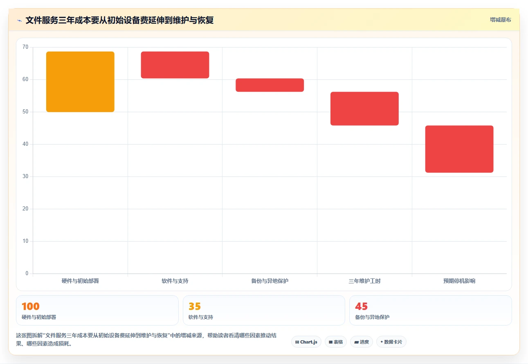The height and width of the screenshot is (364, 528).
Task: Click the lightning icon beside the title
Action: point(19,20)
